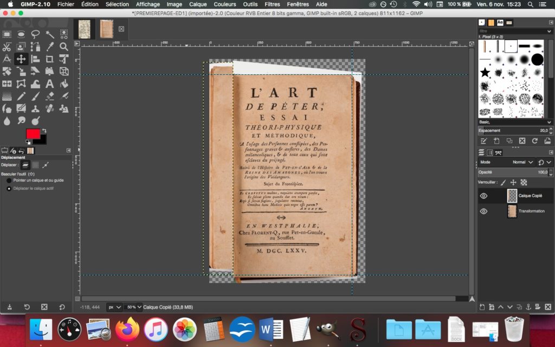Set Move tool to affect paths
Image resolution: width=555 pixels, height=347 pixels.
coord(46,165)
